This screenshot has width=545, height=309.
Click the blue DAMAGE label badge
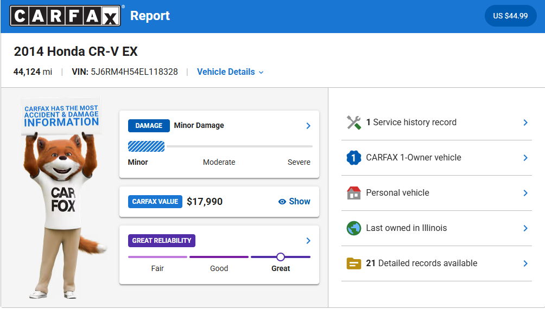click(149, 126)
